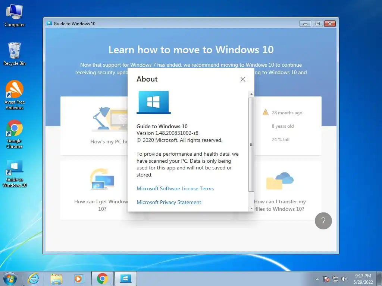The image size is (382, 286).
Task: Click the Guide to Windows 10 title bar icon
Action: click(x=49, y=23)
